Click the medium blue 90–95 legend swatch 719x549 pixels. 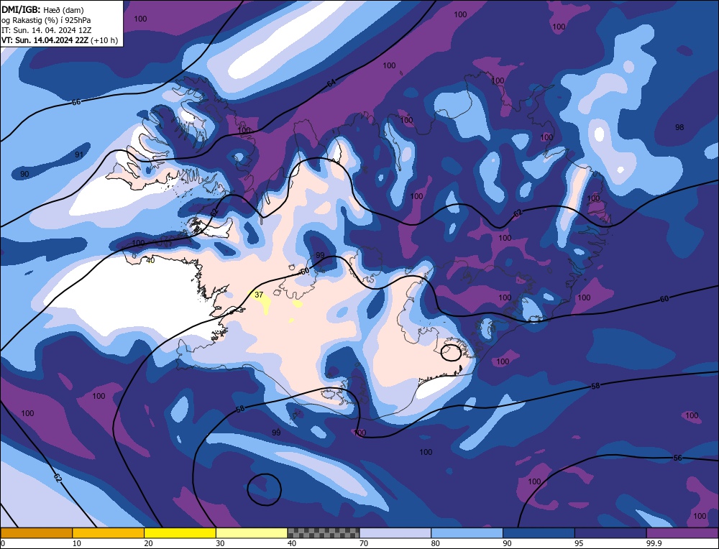(x=539, y=532)
